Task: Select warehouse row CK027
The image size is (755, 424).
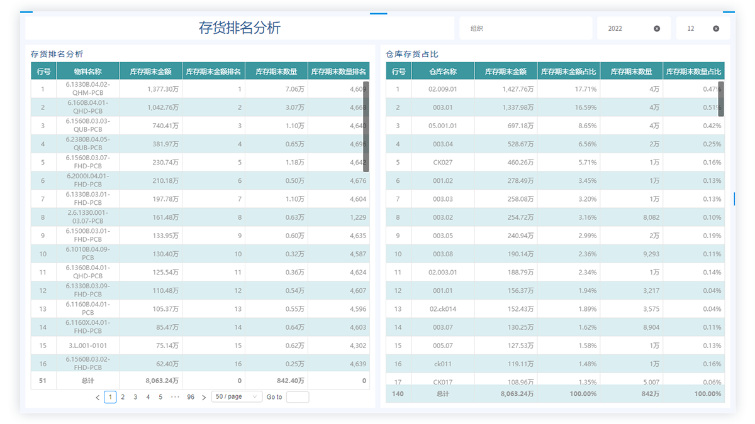Action: 443,163
